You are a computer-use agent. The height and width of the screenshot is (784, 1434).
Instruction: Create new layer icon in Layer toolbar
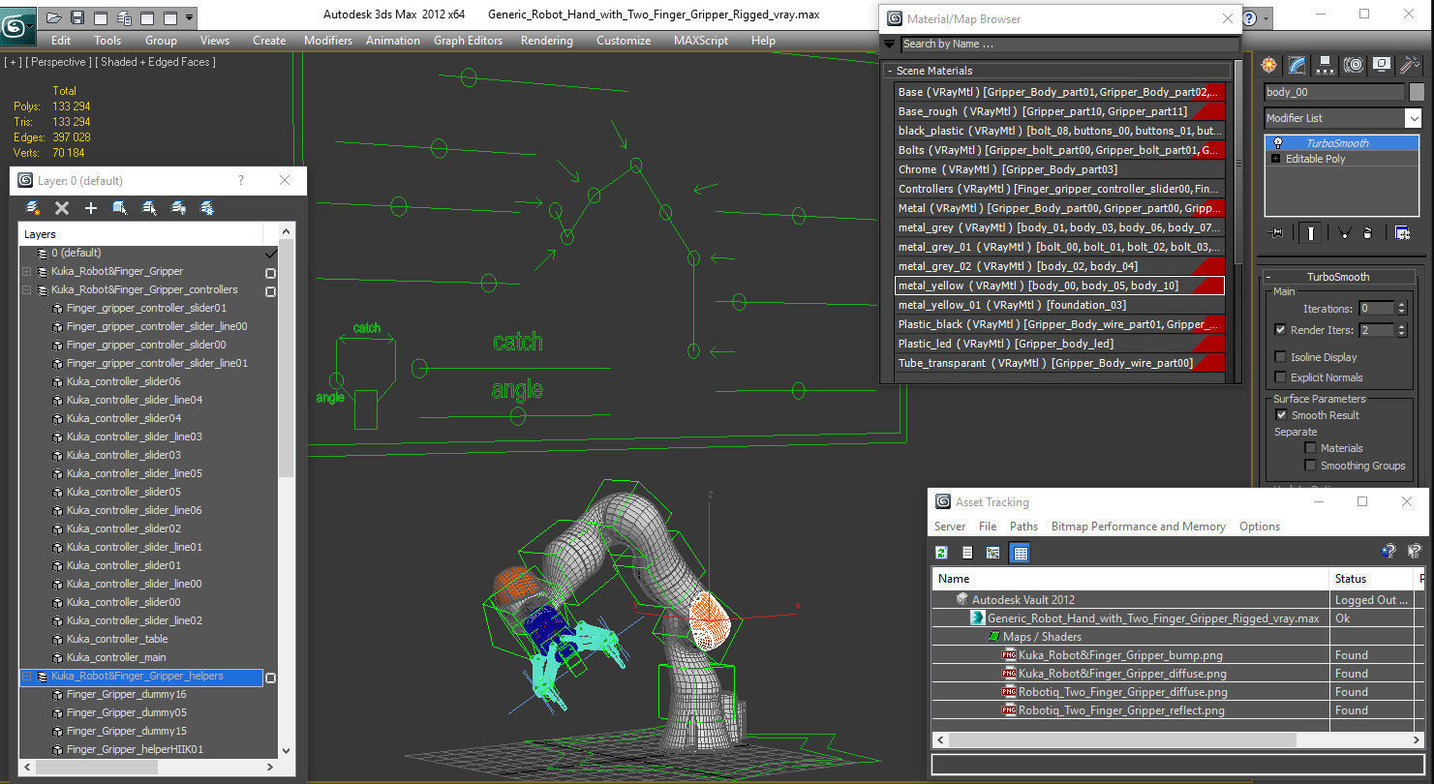pyautogui.click(x=33, y=208)
